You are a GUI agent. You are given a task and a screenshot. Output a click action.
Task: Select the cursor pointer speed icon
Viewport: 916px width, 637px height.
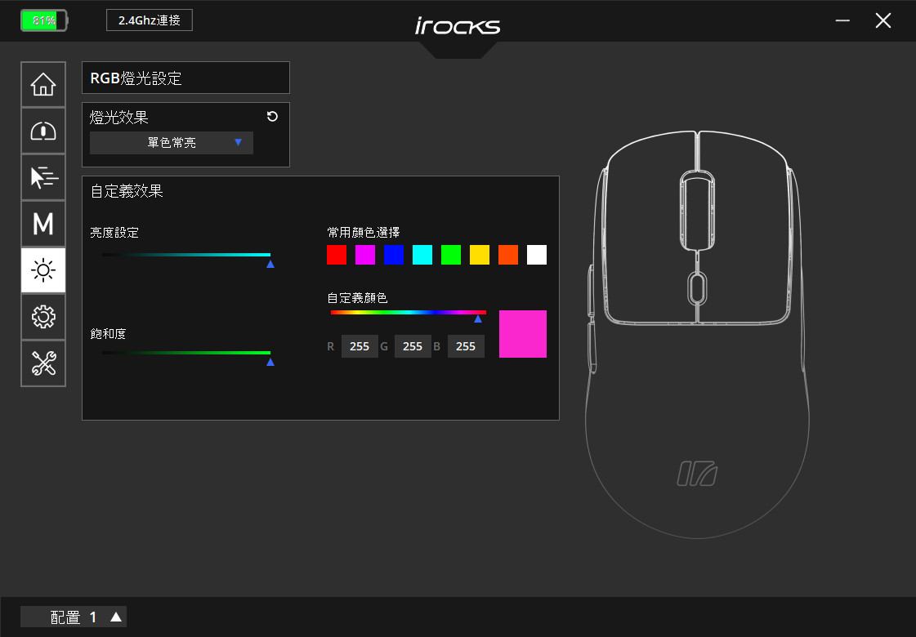[43, 177]
